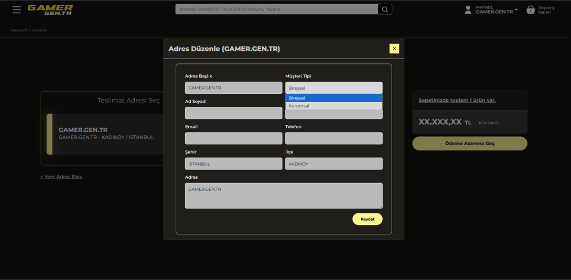The image size is (571, 280).
Task: Choose Kurumsal customer type option
Action: click(x=333, y=106)
